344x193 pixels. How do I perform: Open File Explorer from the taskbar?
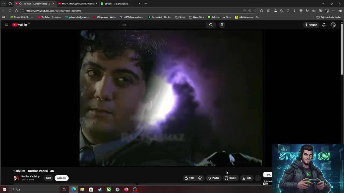click(x=82, y=190)
